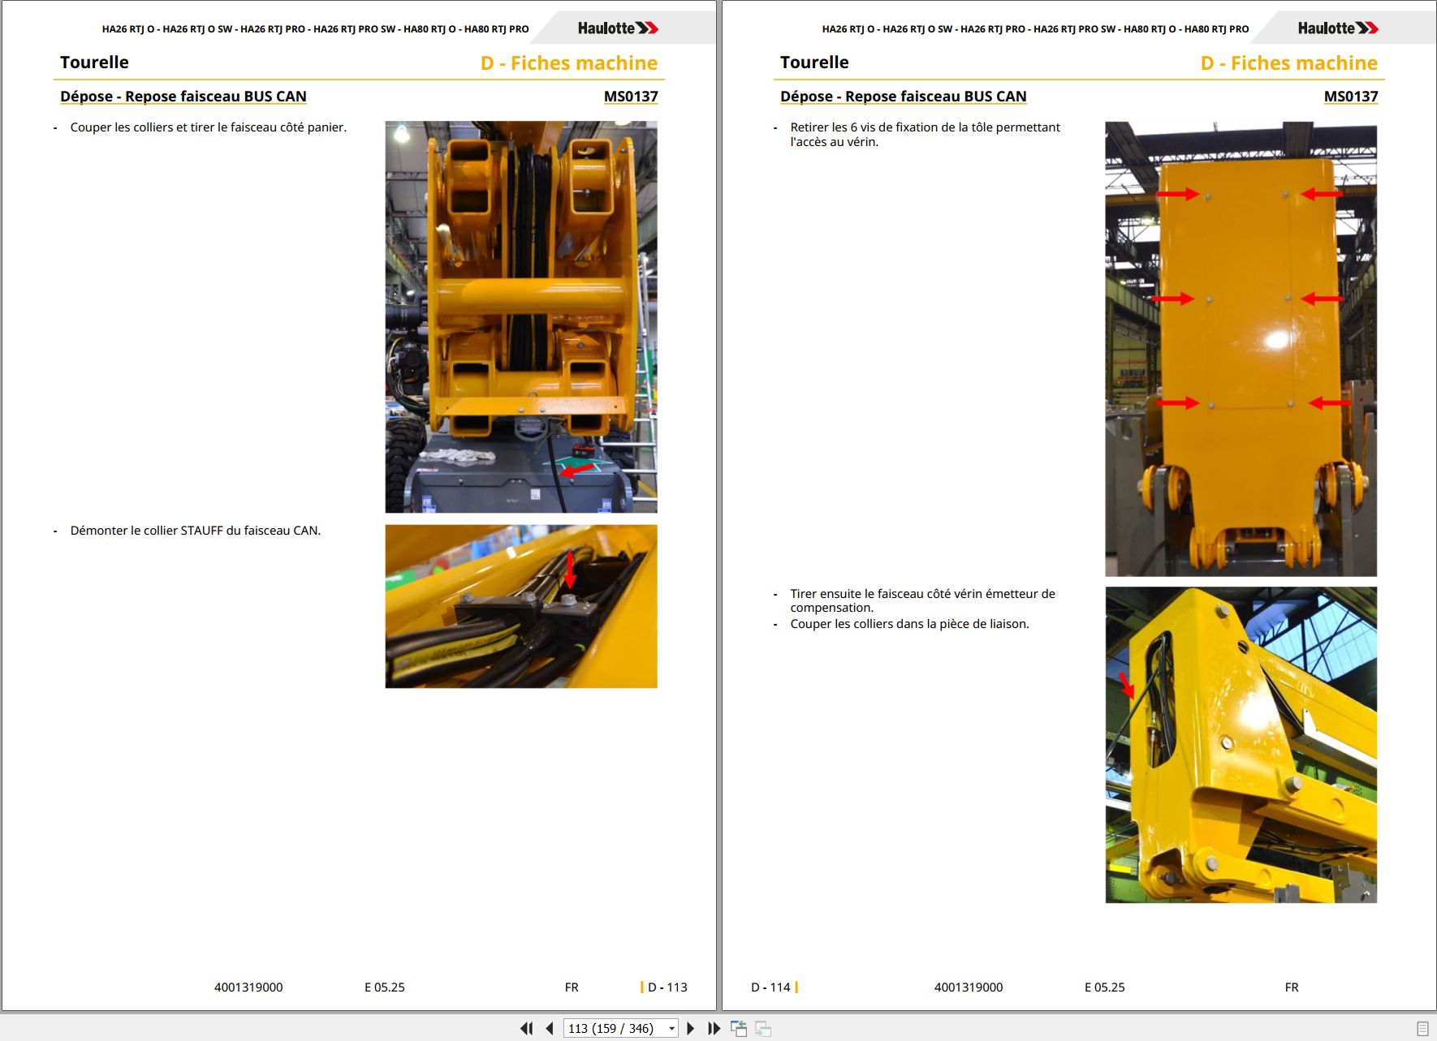Viewport: 1437px width, 1041px height.
Task: Open the page layout icon at bottom right
Action: click(1422, 1028)
